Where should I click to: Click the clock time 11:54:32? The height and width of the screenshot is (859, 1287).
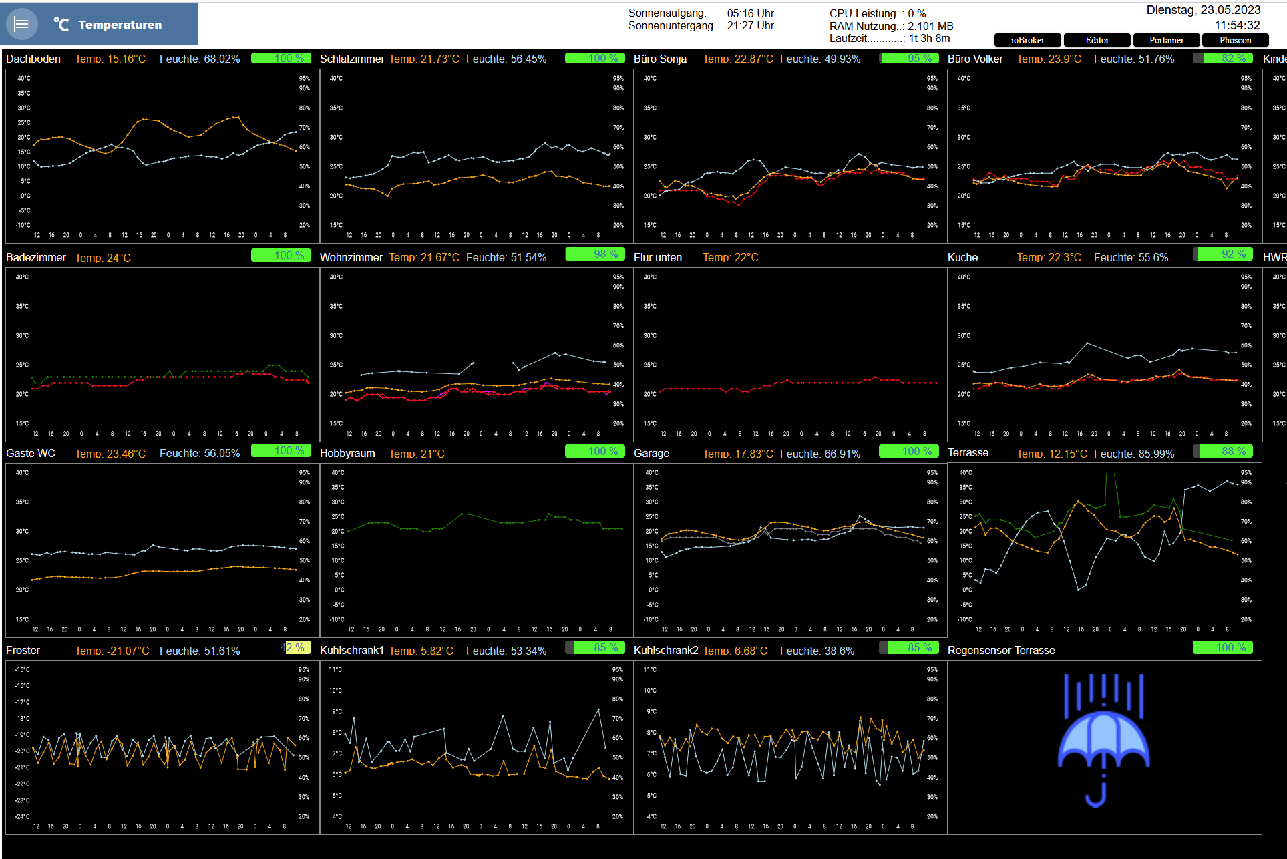[1237, 25]
